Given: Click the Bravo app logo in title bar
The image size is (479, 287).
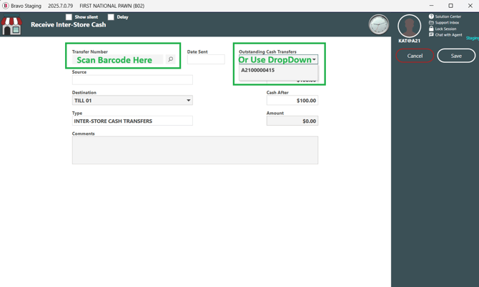Looking at the screenshot, I should click(x=6, y=6).
